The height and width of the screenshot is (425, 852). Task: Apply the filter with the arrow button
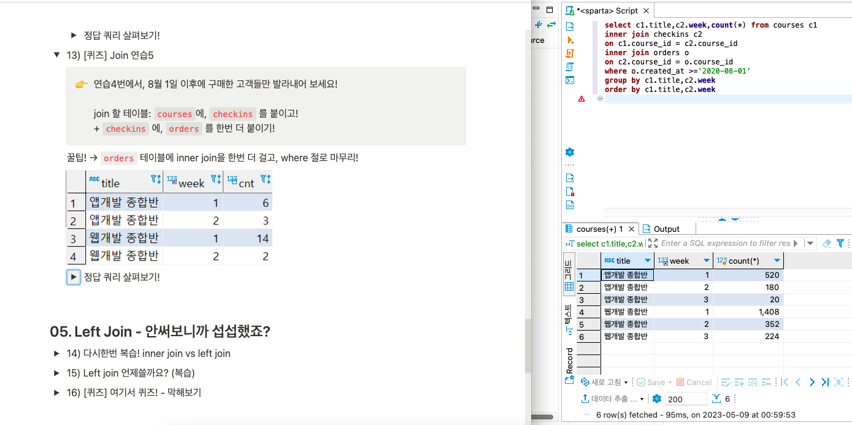pos(795,243)
